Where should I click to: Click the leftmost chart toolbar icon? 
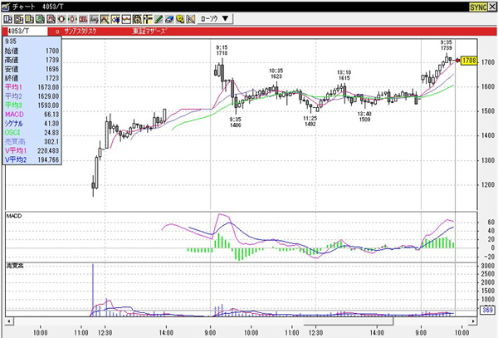6,17
